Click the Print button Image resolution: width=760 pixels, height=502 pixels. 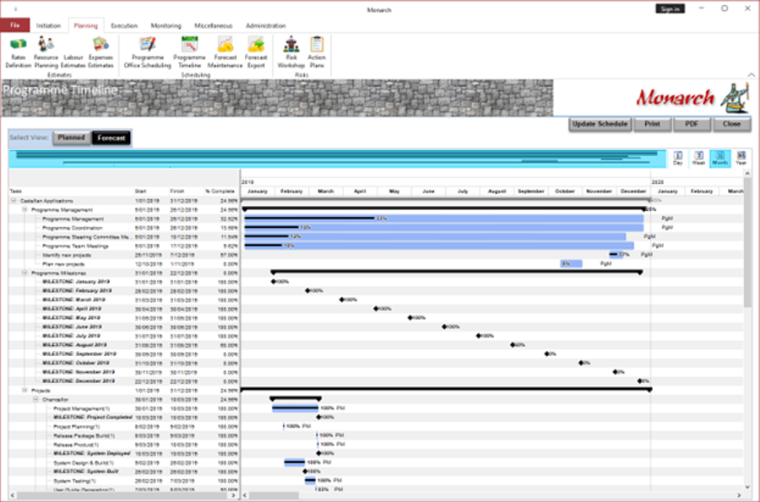[x=653, y=124]
